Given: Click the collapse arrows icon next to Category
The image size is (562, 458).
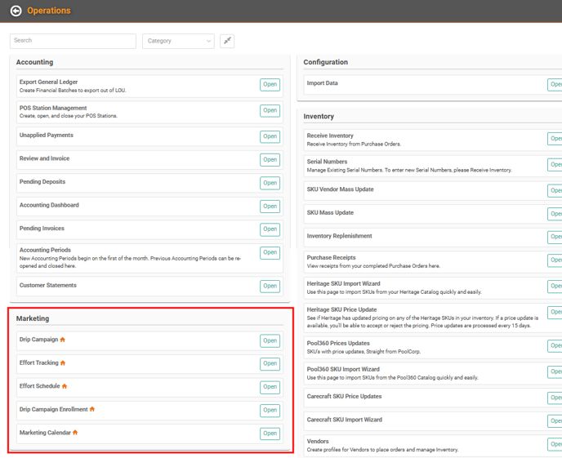Looking at the screenshot, I should 227,41.
